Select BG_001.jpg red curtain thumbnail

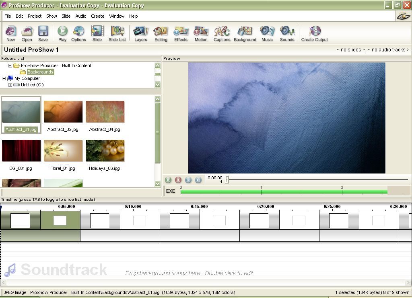(x=21, y=151)
